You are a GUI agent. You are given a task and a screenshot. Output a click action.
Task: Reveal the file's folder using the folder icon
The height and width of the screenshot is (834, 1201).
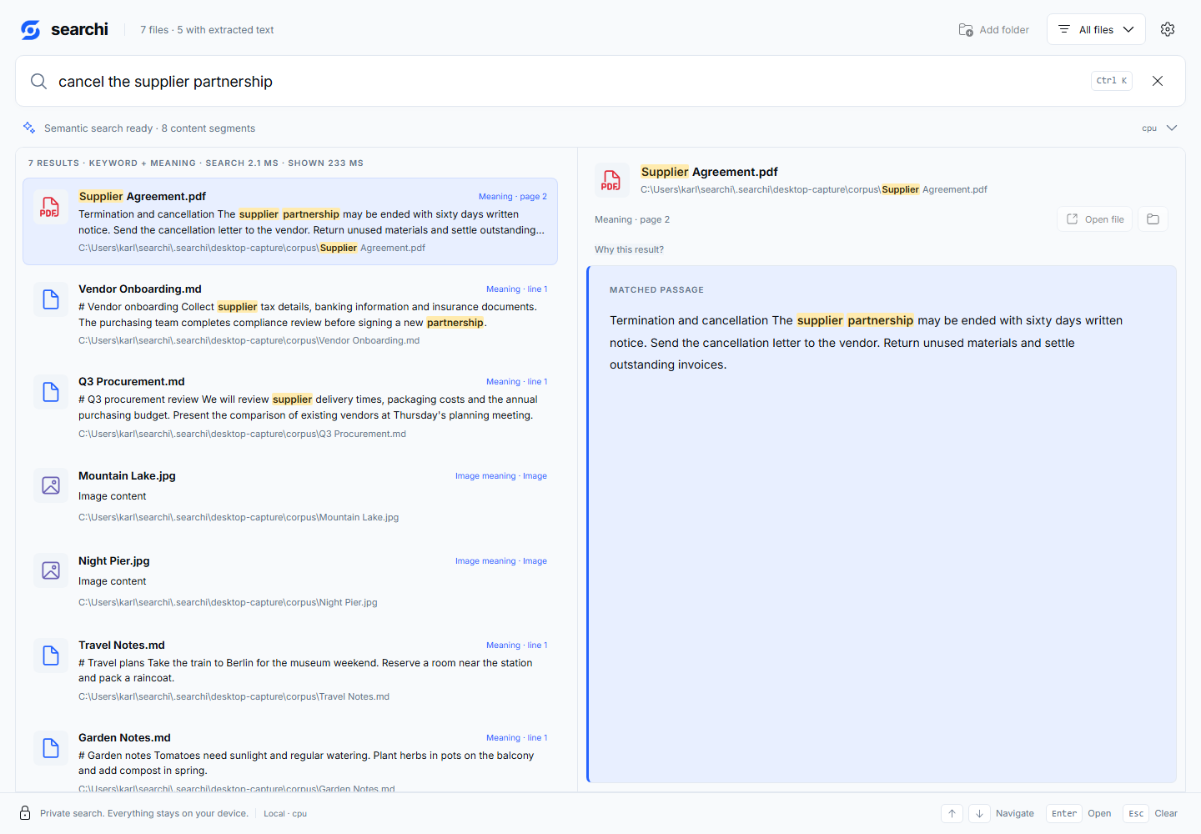(1153, 219)
